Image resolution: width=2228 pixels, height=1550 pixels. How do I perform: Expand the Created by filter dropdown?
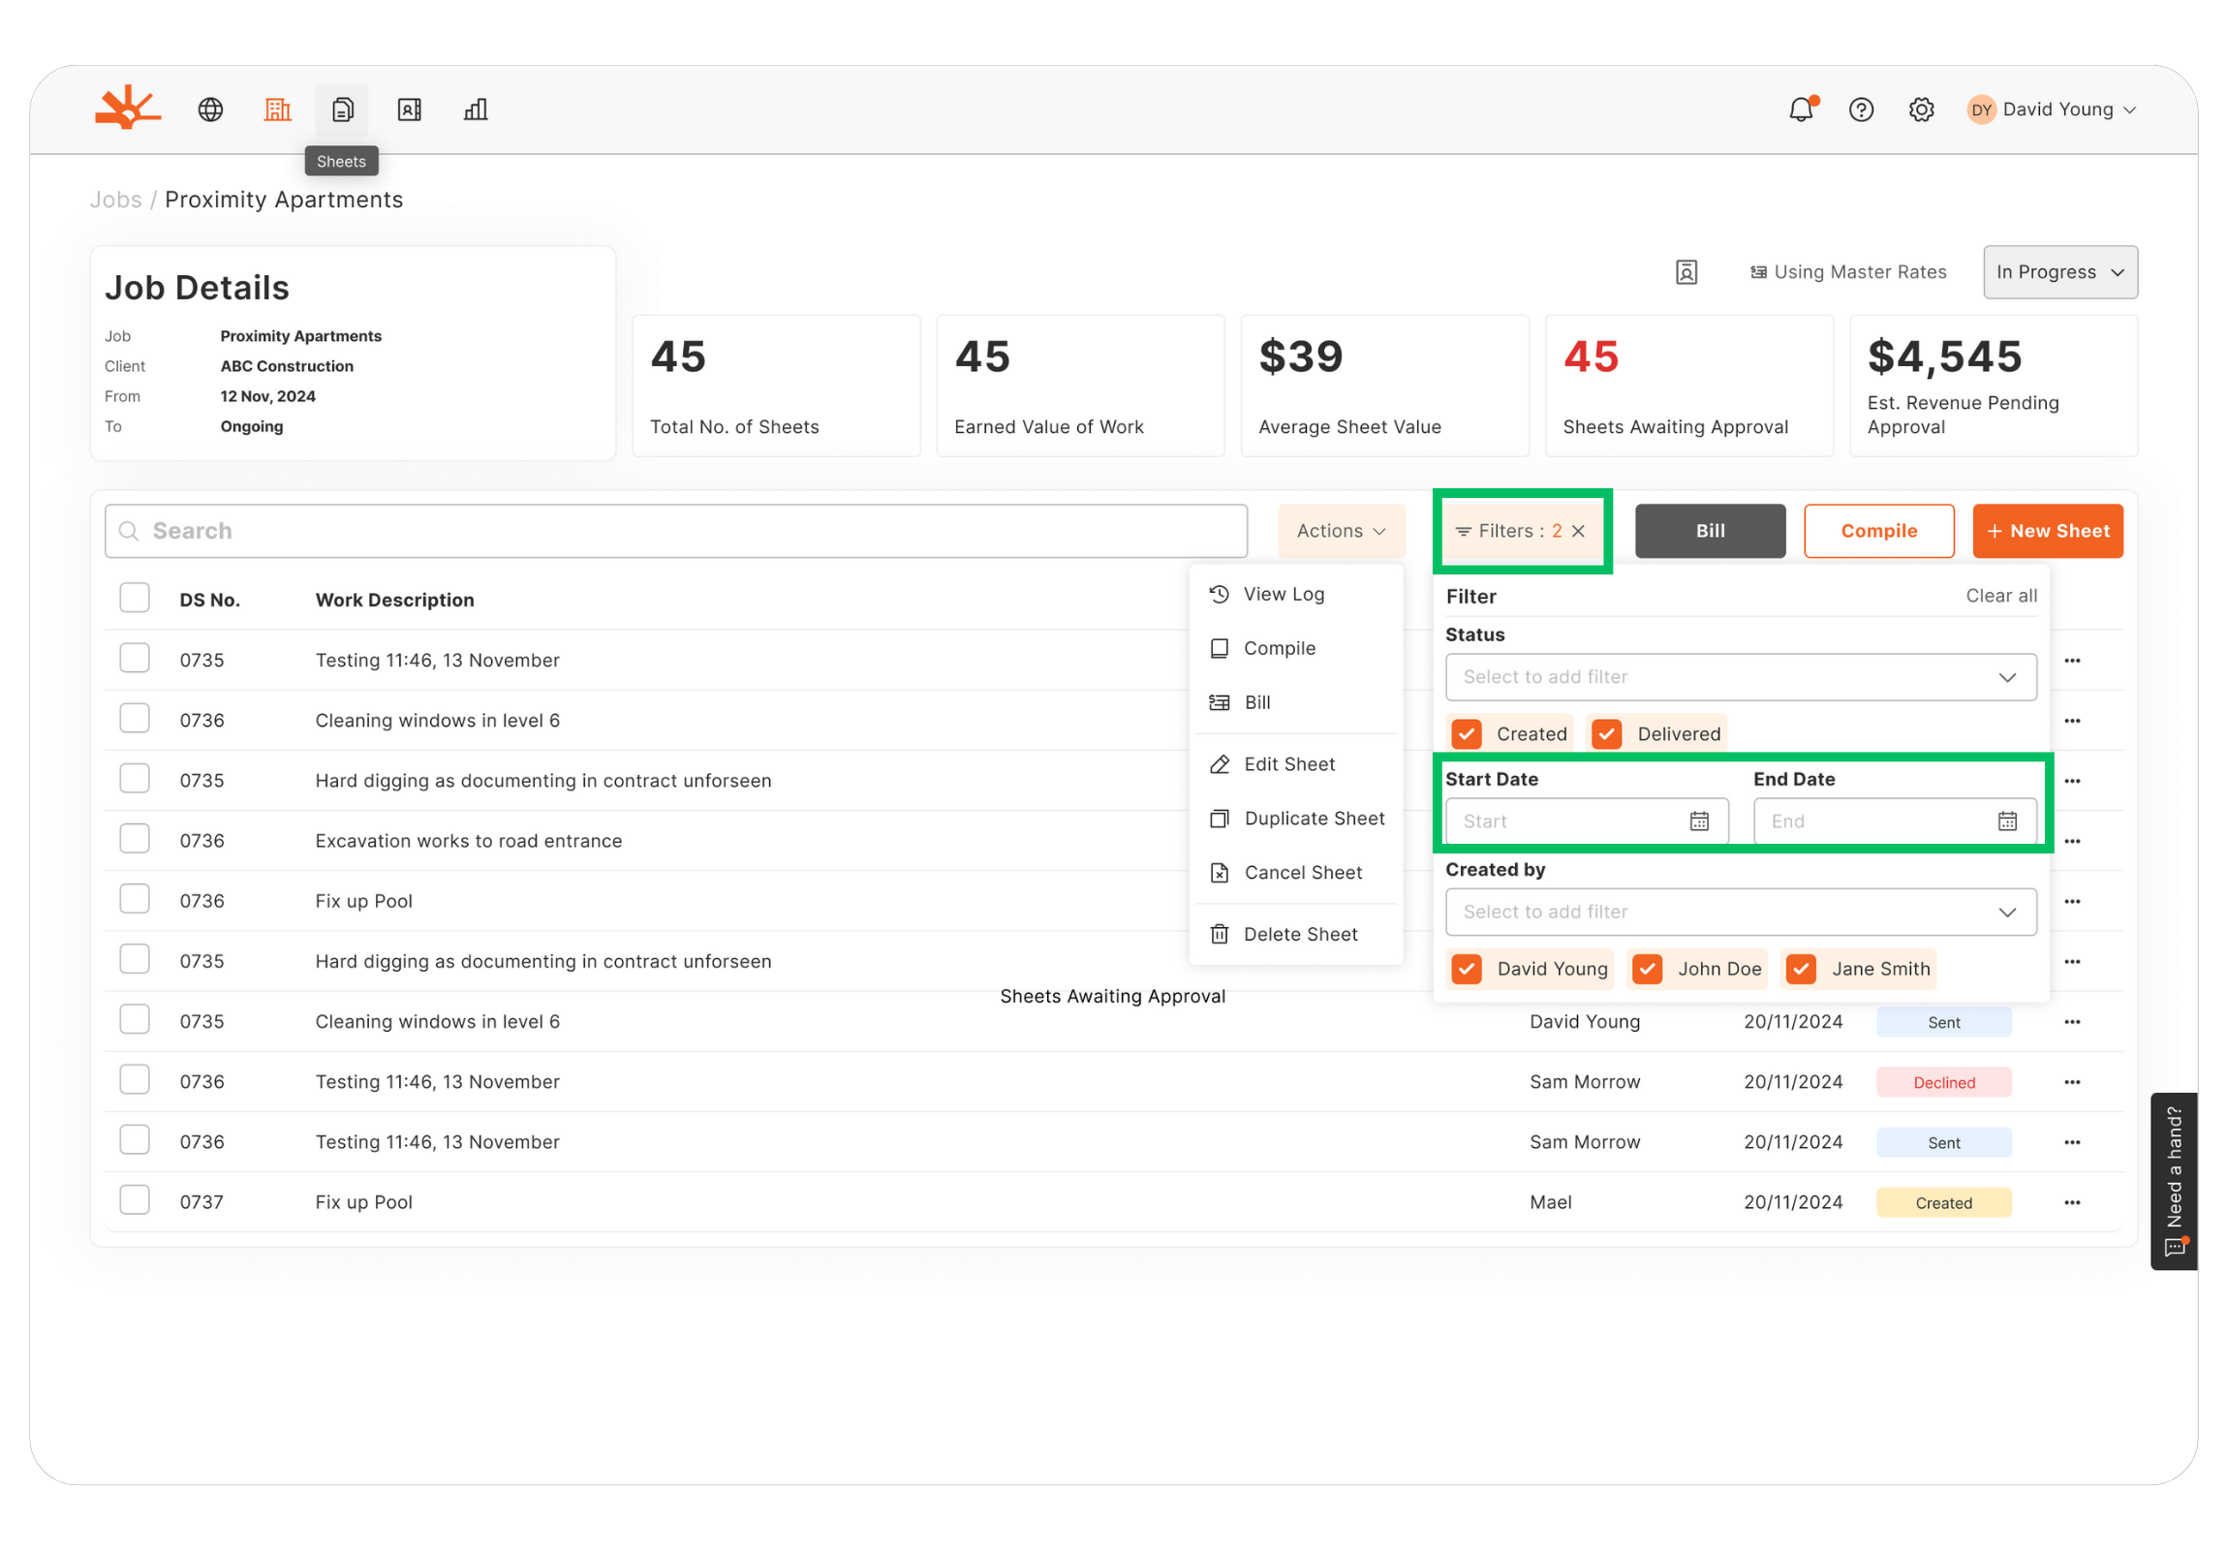[1740, 912]
